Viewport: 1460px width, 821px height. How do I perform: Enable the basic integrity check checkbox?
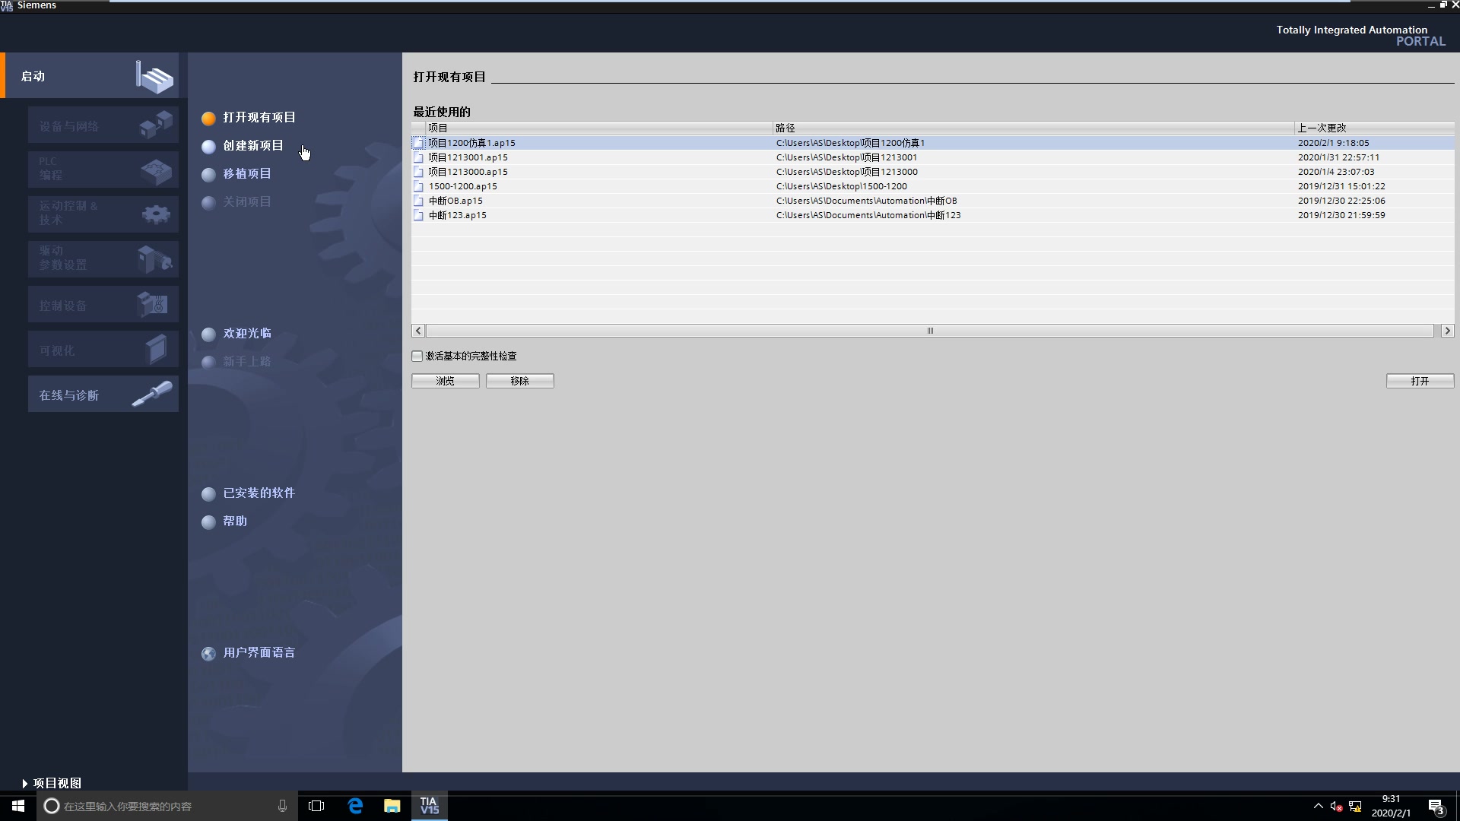click(x=417, y=356)
